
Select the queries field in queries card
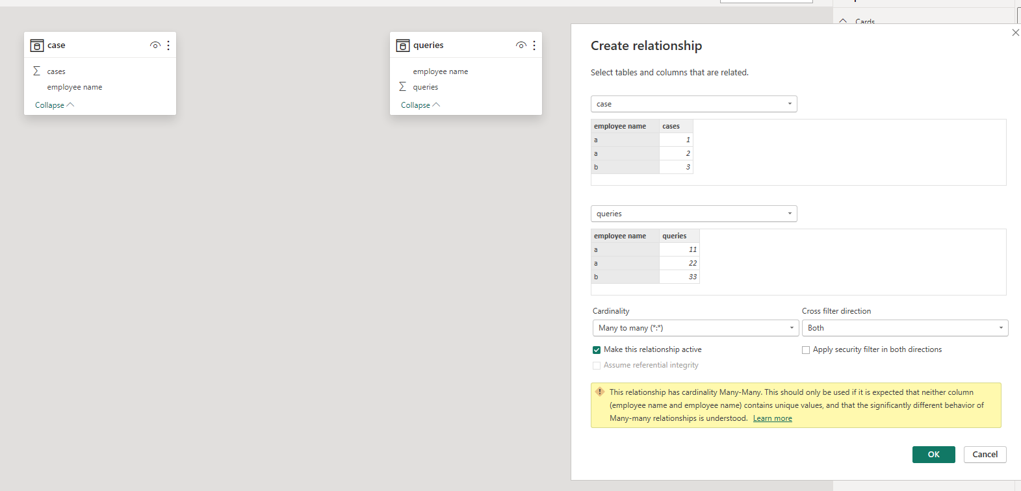click(426, 87)
